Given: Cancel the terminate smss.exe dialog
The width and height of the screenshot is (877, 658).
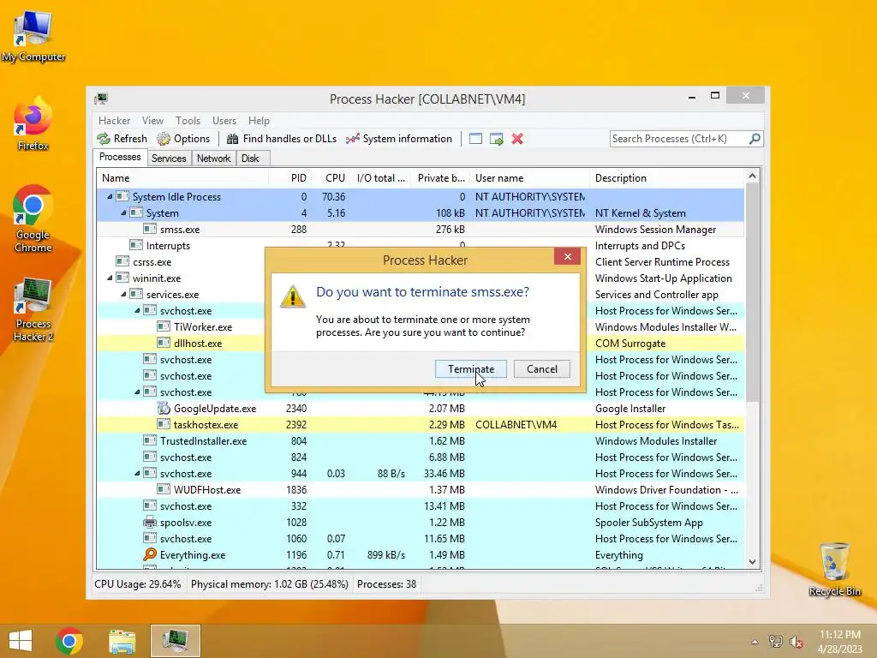Looking at the screenshot, I should tap(542, 369).
